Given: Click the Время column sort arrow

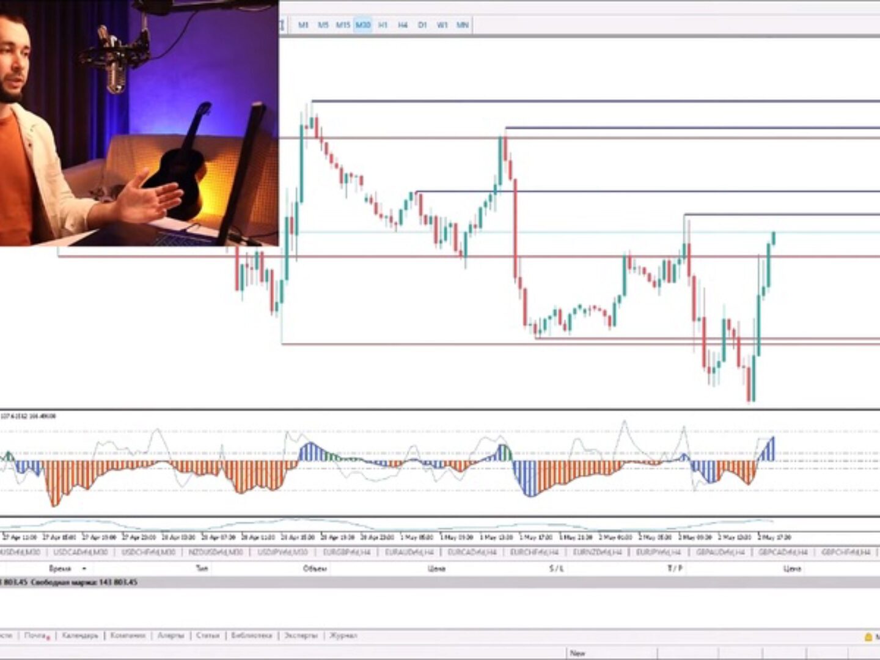Looking at the screenshot, I should pos(84,568).
